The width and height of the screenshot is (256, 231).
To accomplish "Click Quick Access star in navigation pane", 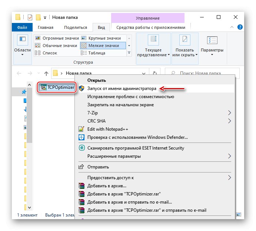I will [x=24, y=92].
